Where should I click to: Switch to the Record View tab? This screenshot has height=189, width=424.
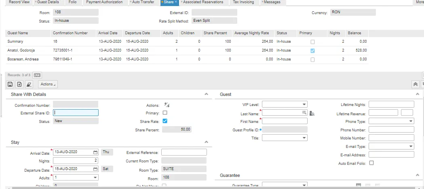click(19, 2)
